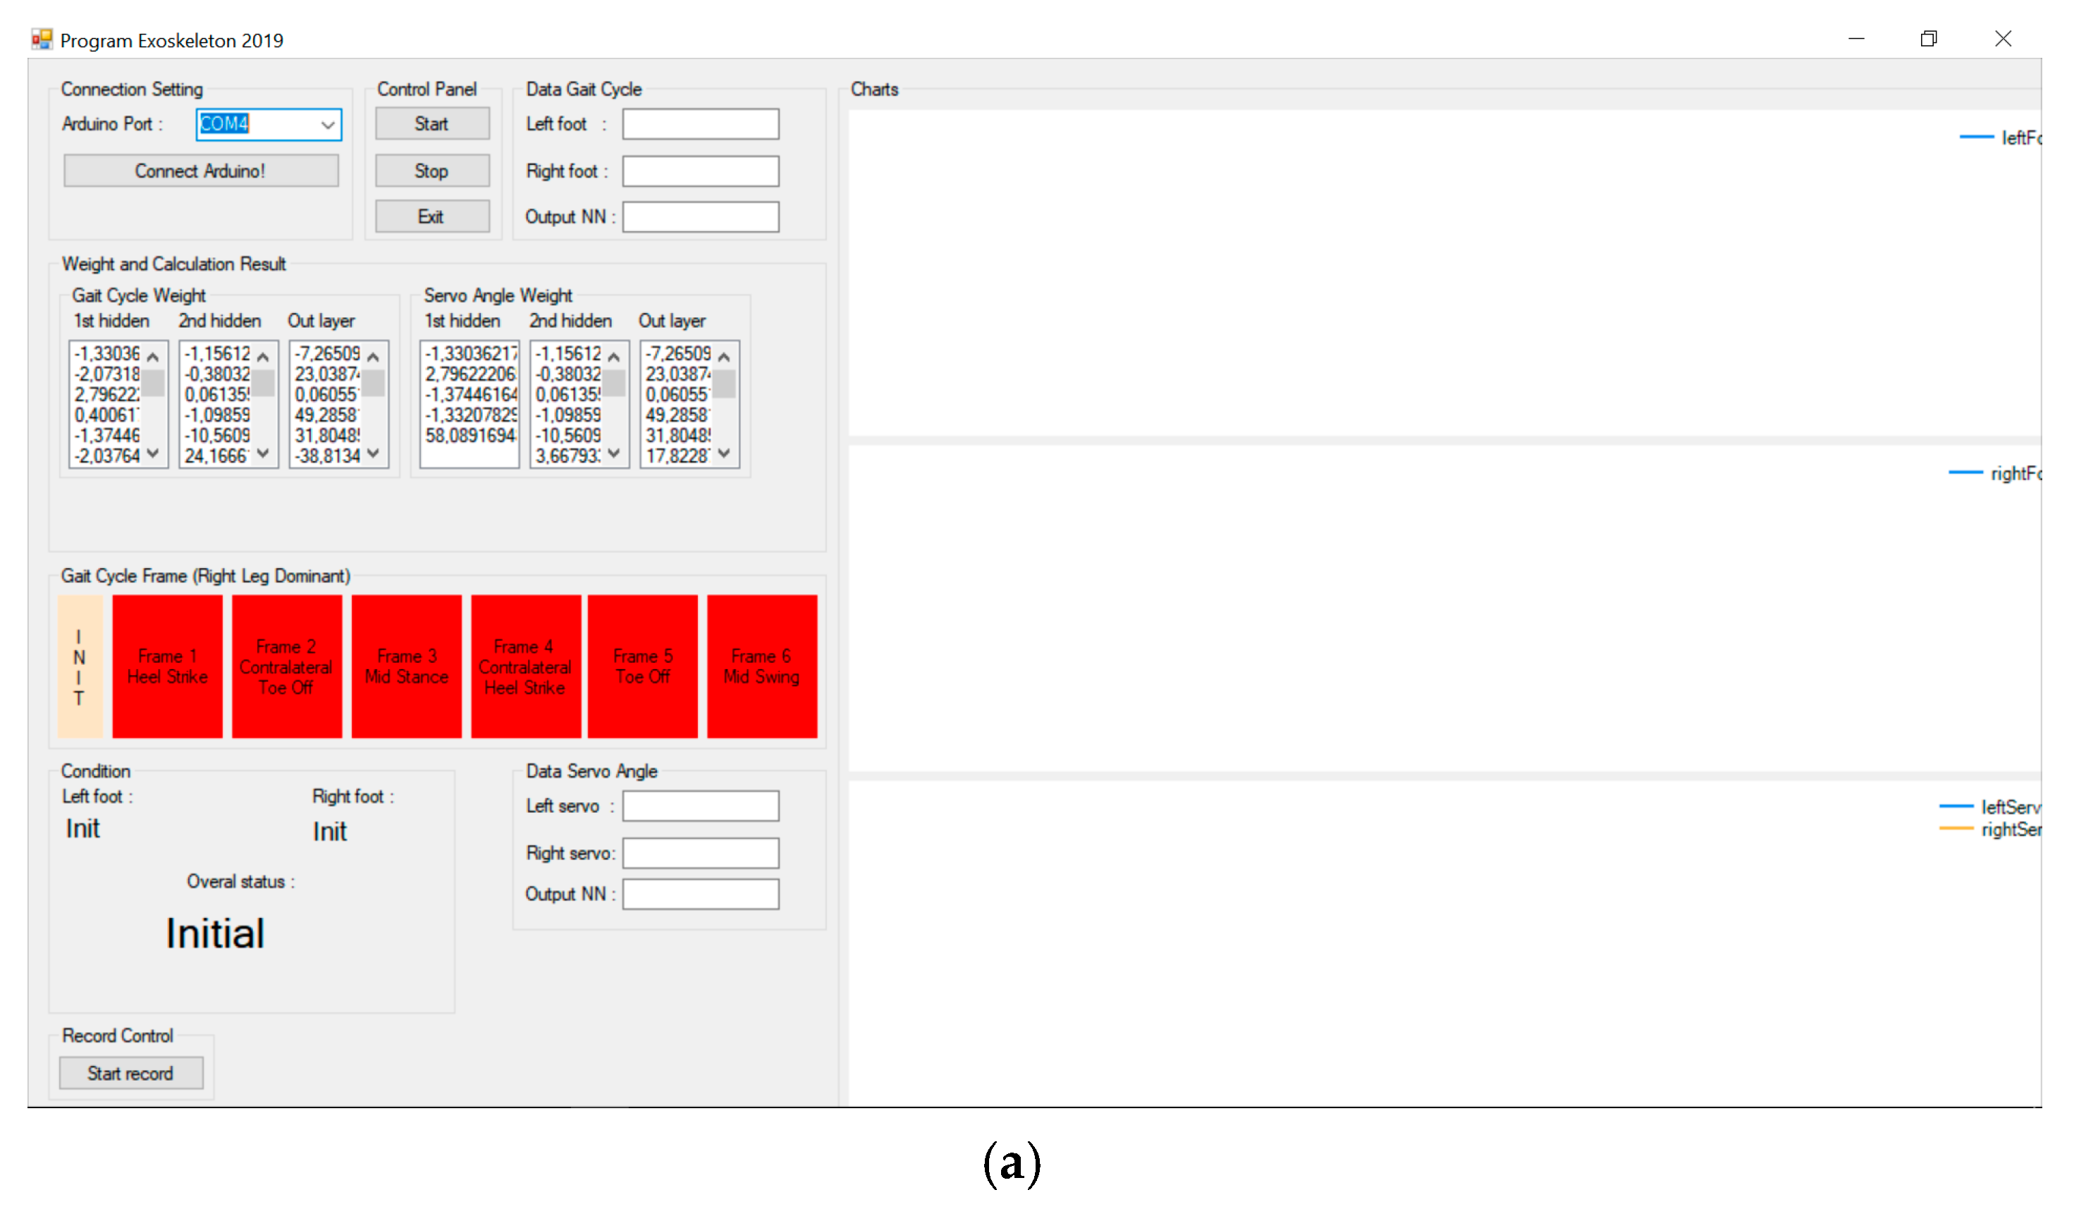The width and height of the screenshot is (2086, 1209).
Task: Select the Frame 3 Mid Stance tile
Action: tap(407, 666)
